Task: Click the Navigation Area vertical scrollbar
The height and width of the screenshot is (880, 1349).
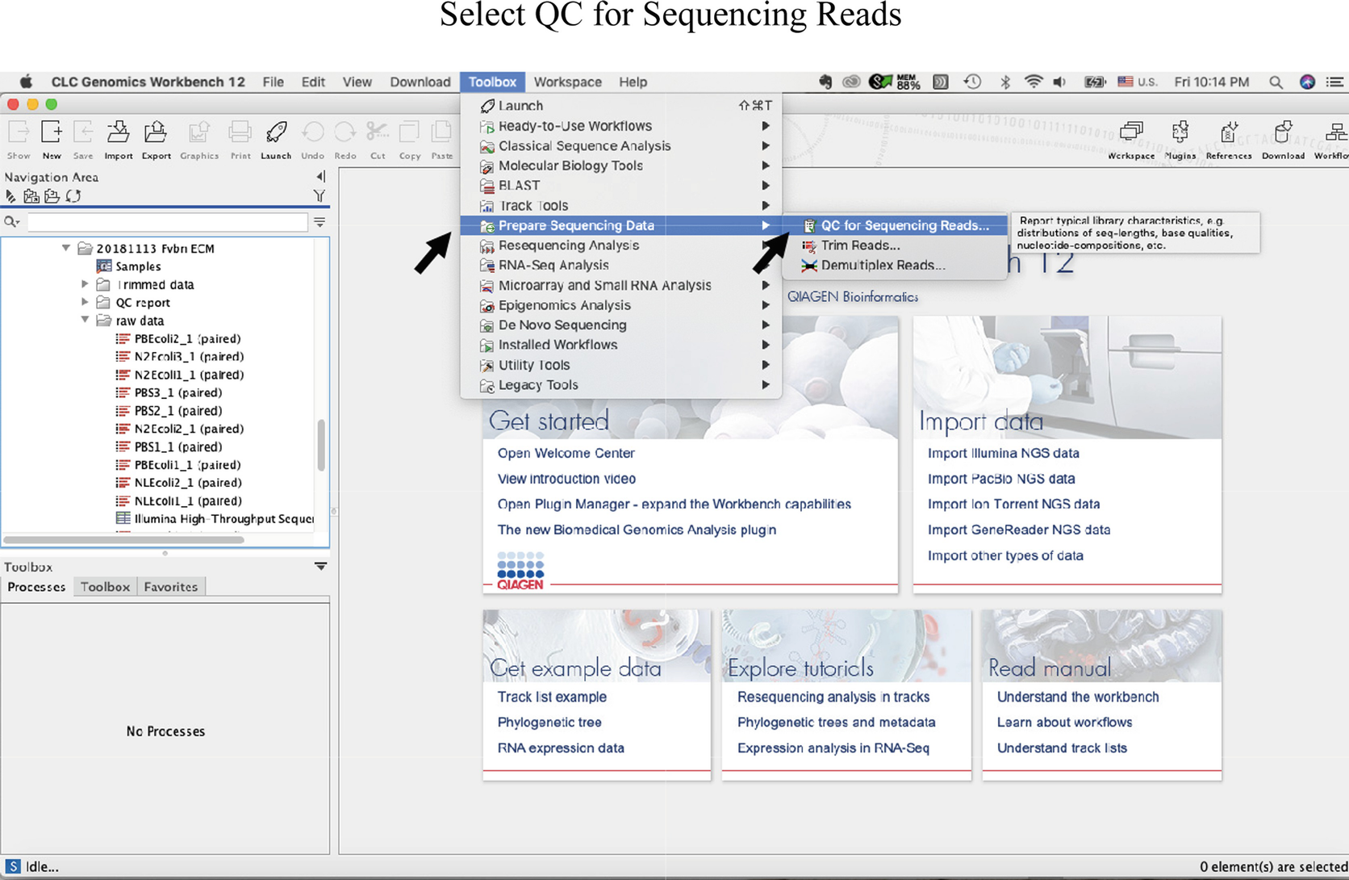Action: (x=321, y=444)
